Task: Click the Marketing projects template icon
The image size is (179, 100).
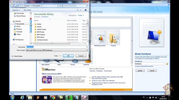Action: point(100,37)
